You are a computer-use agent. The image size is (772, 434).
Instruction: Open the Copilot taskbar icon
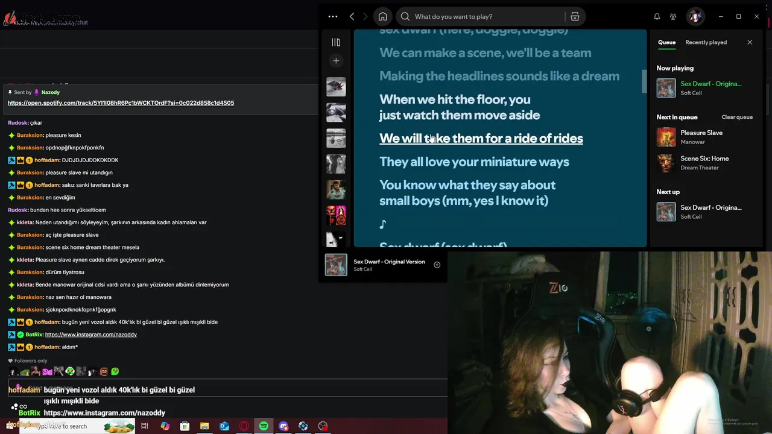pos(165,426)
